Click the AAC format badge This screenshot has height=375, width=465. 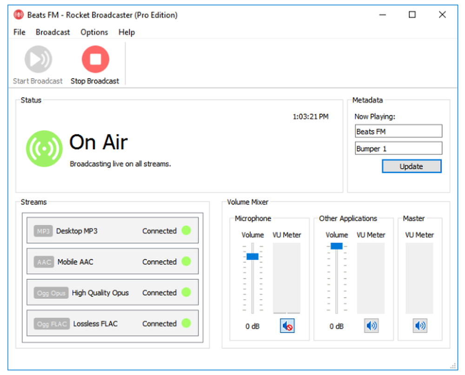44,262
